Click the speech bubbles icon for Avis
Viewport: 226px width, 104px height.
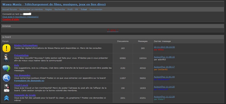(7, 68)
